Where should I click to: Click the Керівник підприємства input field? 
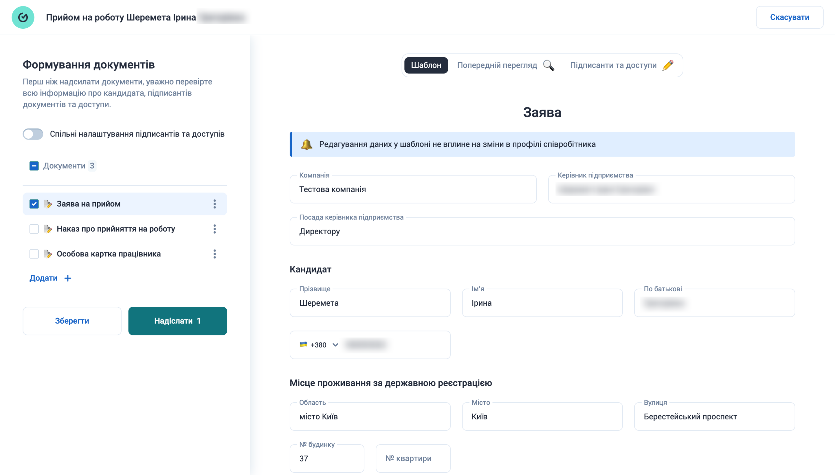pos(672,189)
